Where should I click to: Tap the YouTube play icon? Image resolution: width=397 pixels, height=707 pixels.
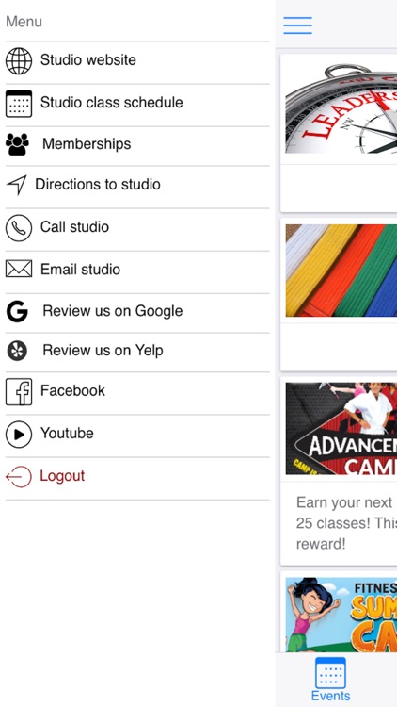point(19,435)
